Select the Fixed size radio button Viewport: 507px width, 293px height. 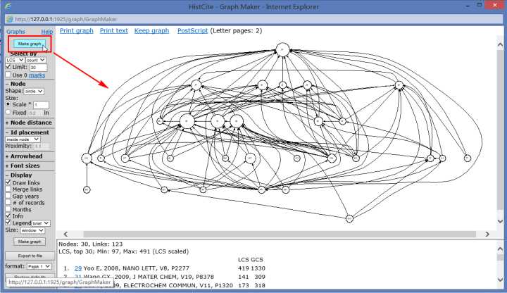click(x=8, y=112)
